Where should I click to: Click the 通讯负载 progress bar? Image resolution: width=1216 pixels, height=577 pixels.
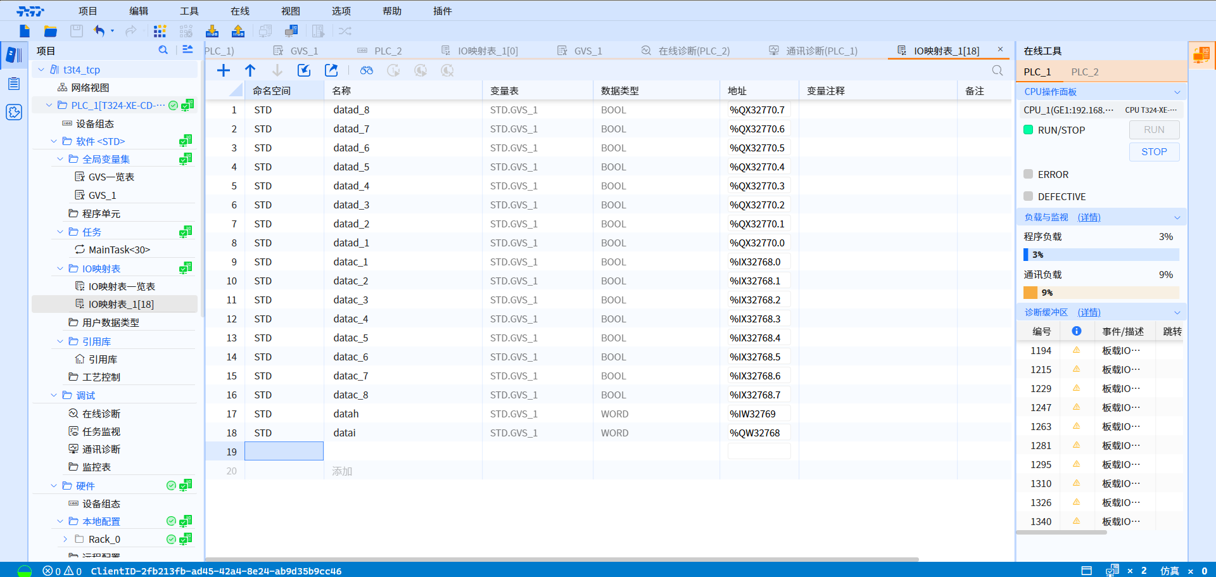point(1101,292)
